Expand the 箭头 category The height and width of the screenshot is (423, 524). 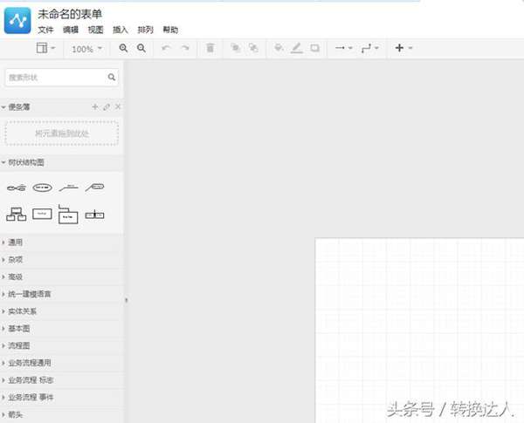click(x=62, y=414)
